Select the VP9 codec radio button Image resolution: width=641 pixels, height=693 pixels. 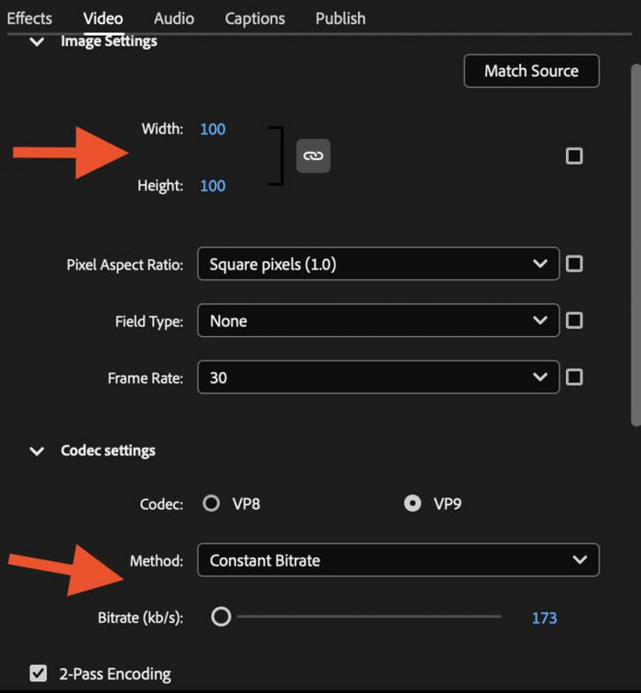pyautogui.click(x=412, y=504)
